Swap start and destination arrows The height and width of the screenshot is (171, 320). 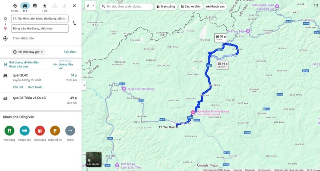click(74, 23)
